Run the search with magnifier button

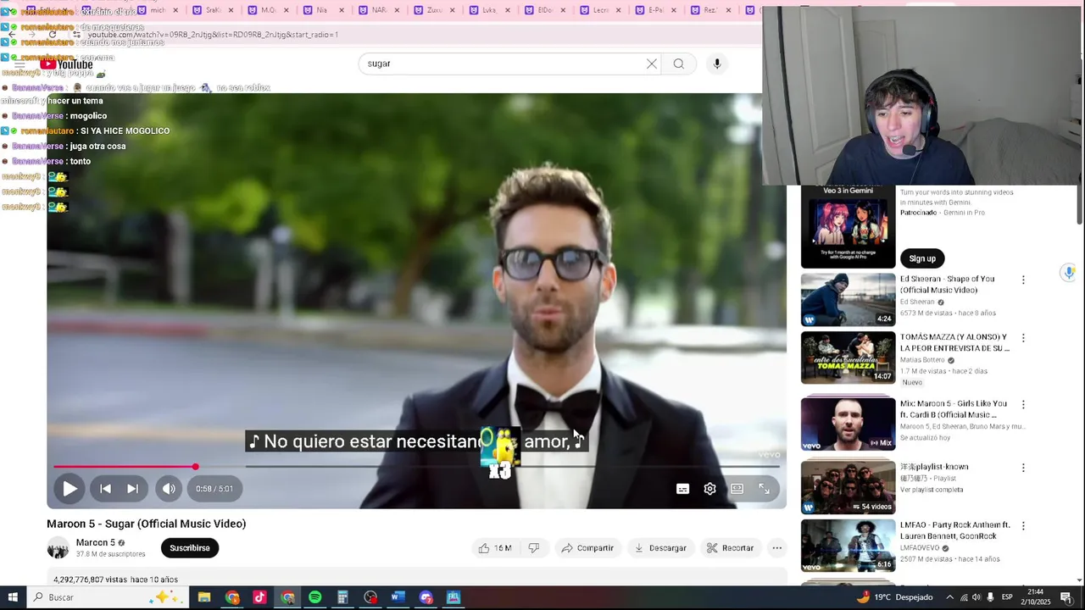tap(678, 64)
